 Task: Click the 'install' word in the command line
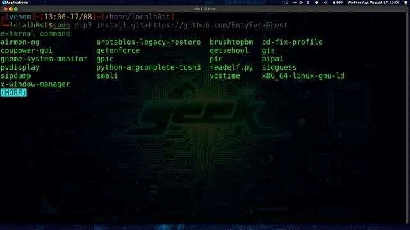(111, 26)
